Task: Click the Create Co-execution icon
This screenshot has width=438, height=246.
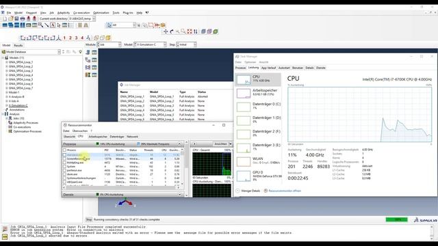Action: coord(88,67)
